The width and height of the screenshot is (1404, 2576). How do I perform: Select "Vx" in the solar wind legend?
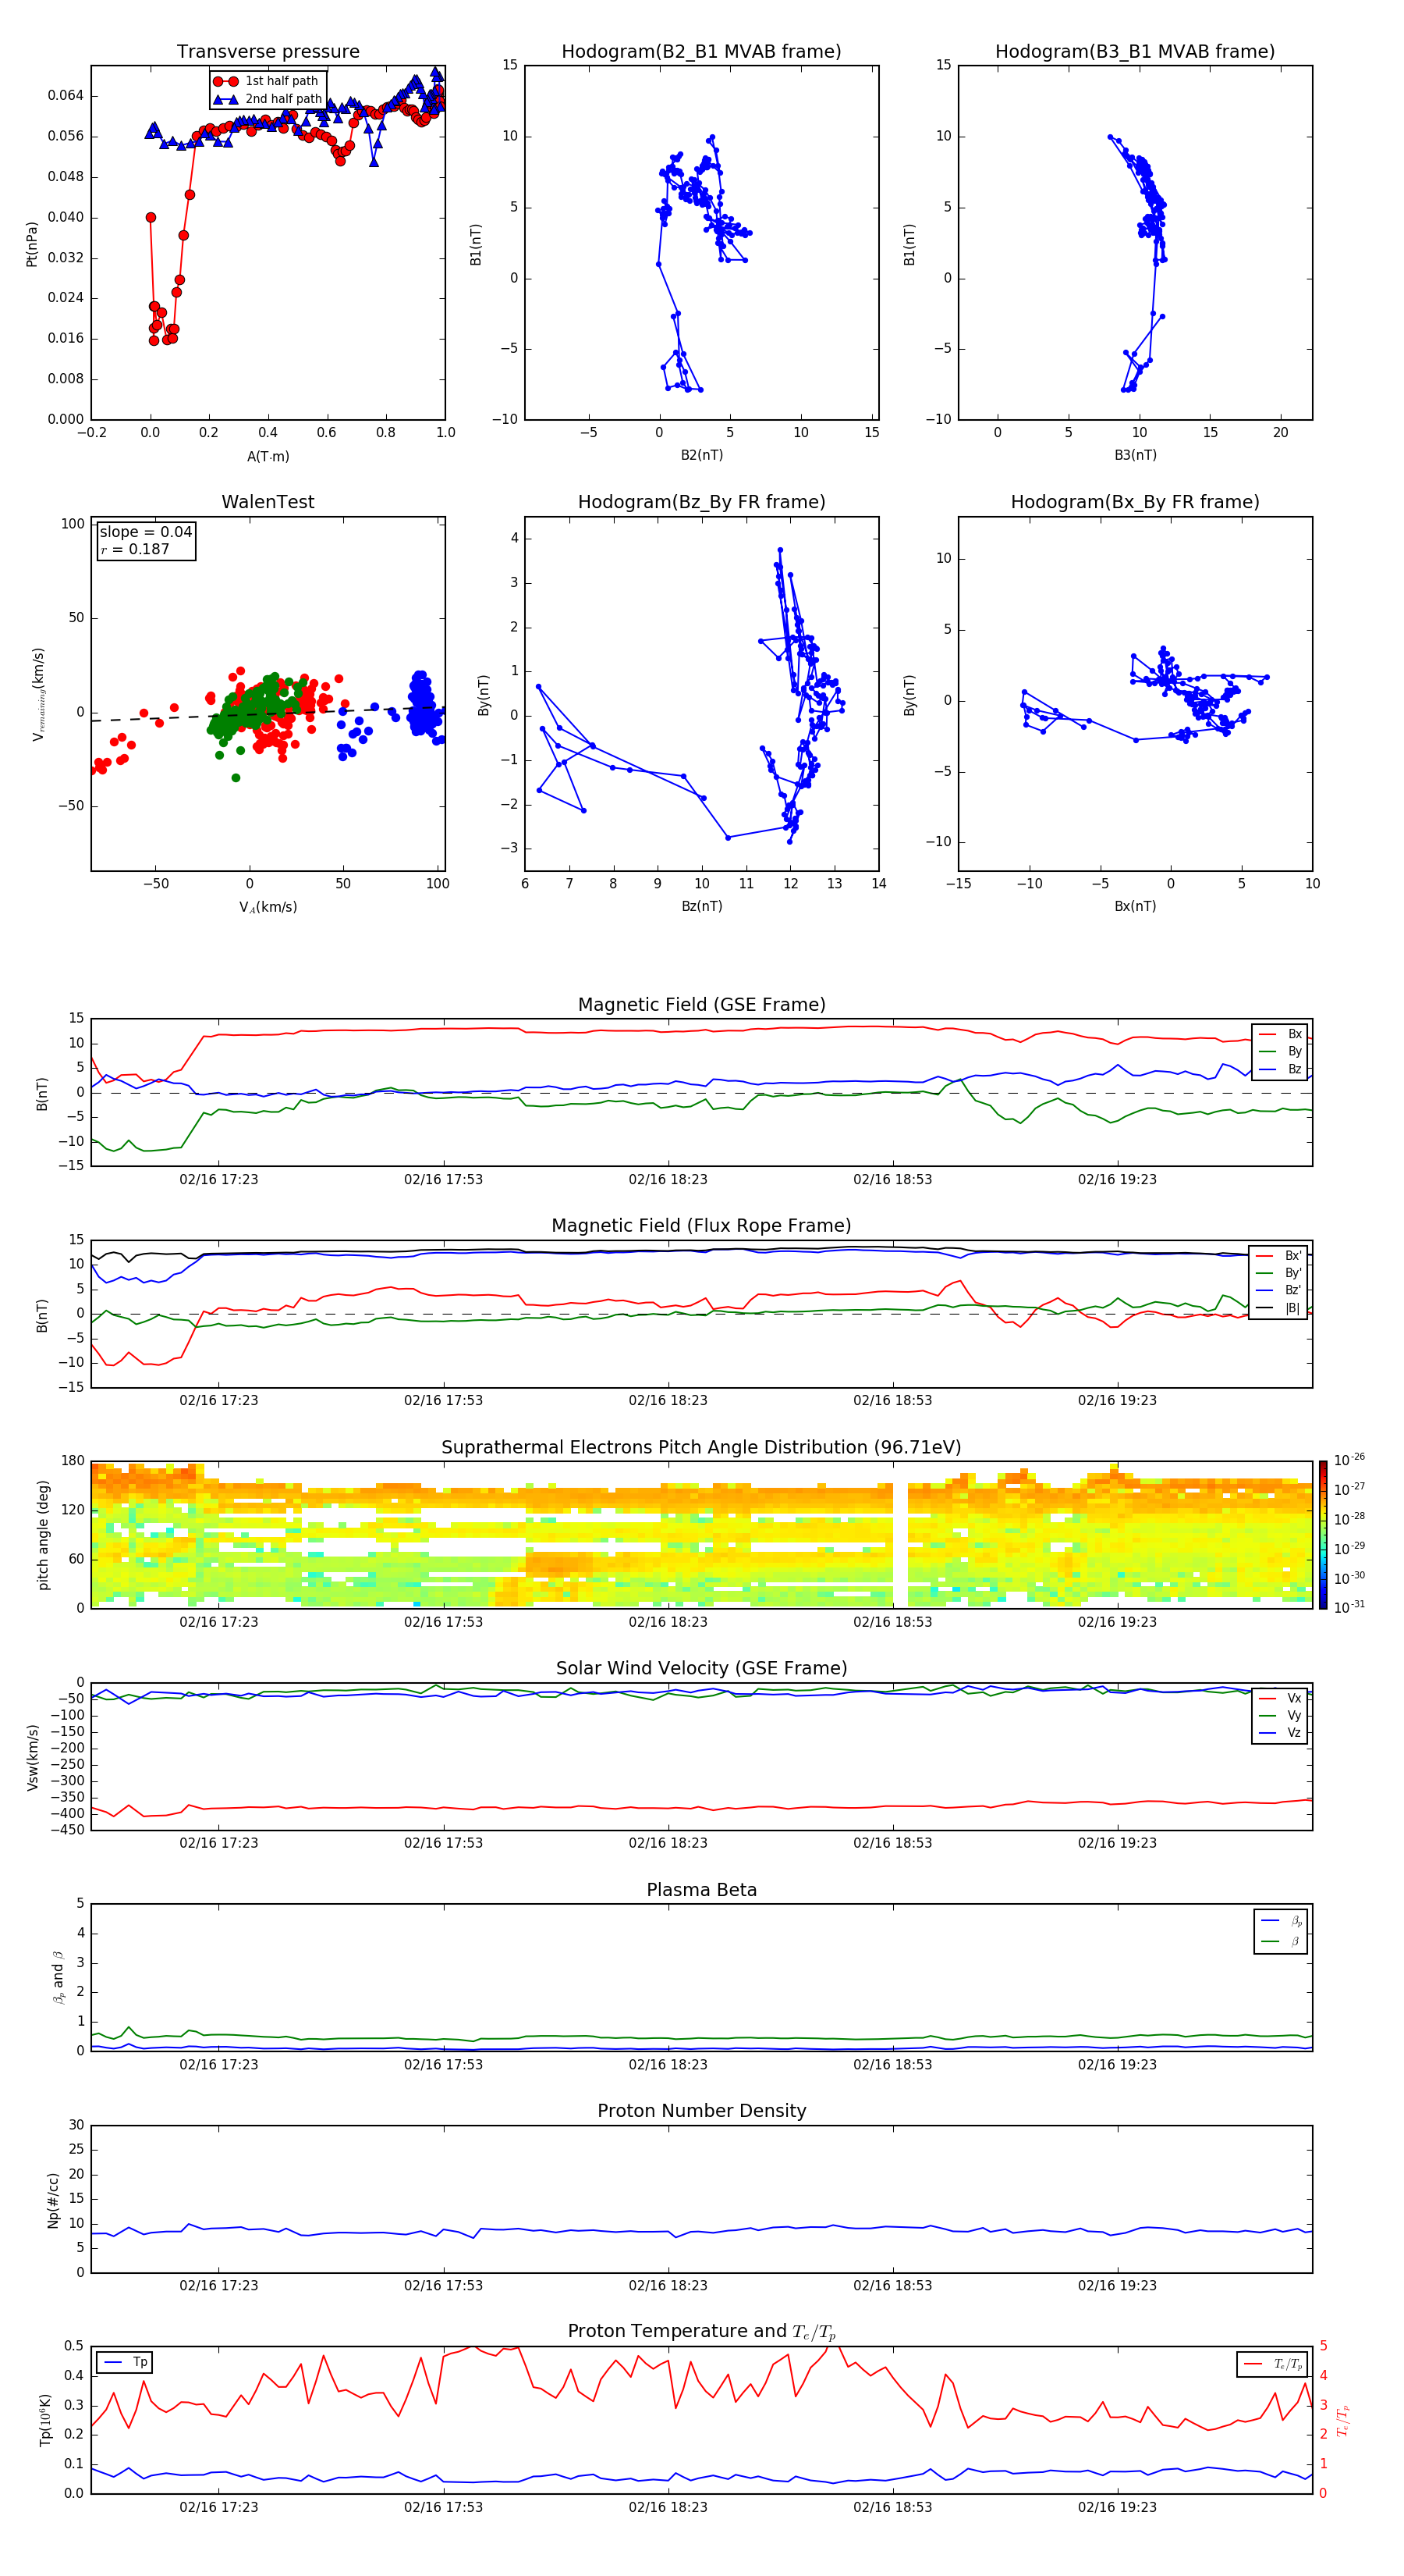1281,1698
